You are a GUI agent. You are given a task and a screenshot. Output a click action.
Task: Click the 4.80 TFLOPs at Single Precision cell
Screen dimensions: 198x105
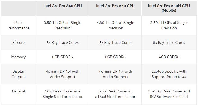[x=115, y=25]
